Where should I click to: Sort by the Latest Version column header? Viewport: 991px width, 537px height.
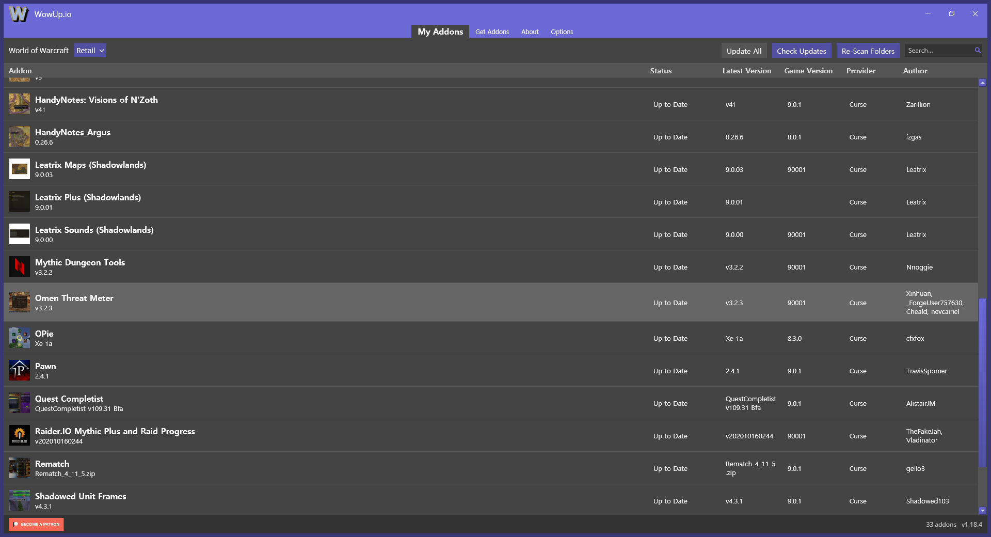[747, 71]
